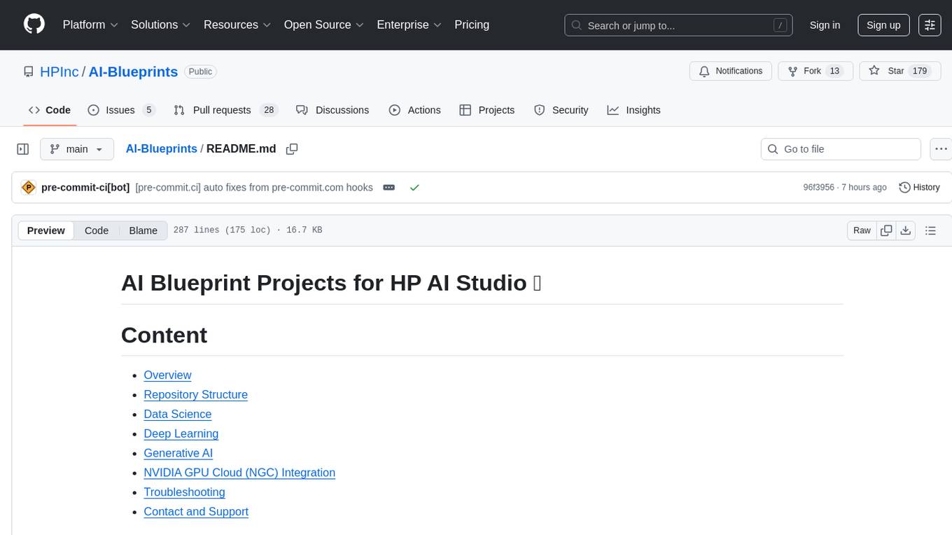Open the HPInc owner link

pos(59,71)
